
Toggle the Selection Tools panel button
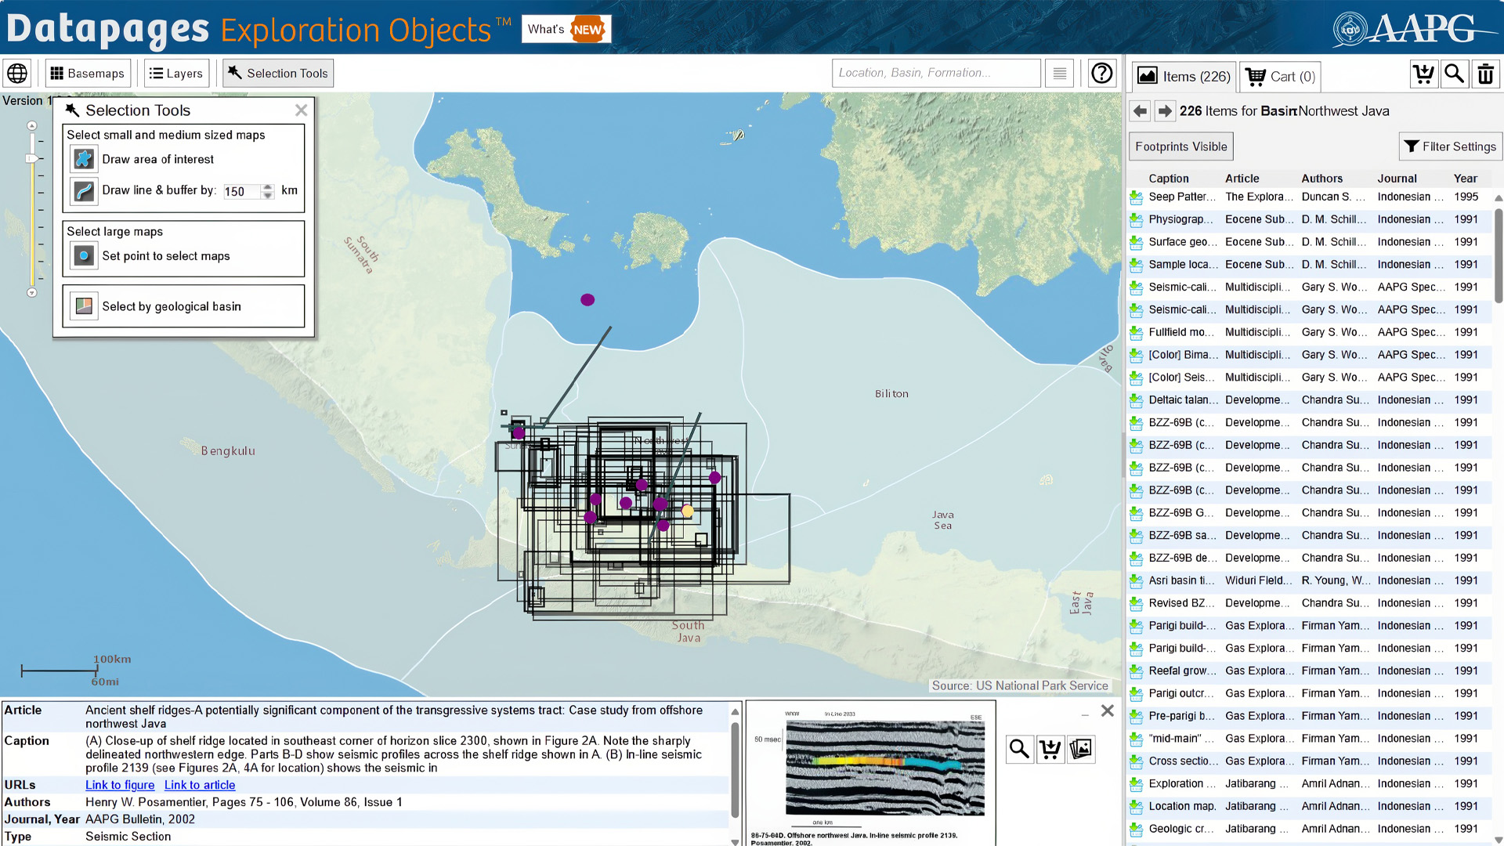tap(278, 74)
